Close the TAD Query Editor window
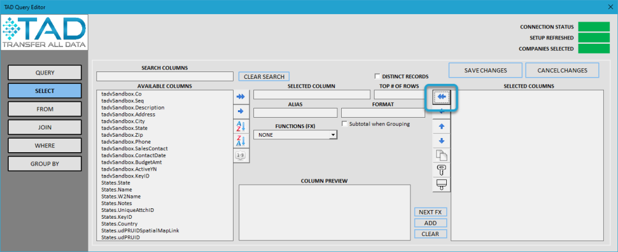This screenshot has width=618, height=252. click(611, 7)
